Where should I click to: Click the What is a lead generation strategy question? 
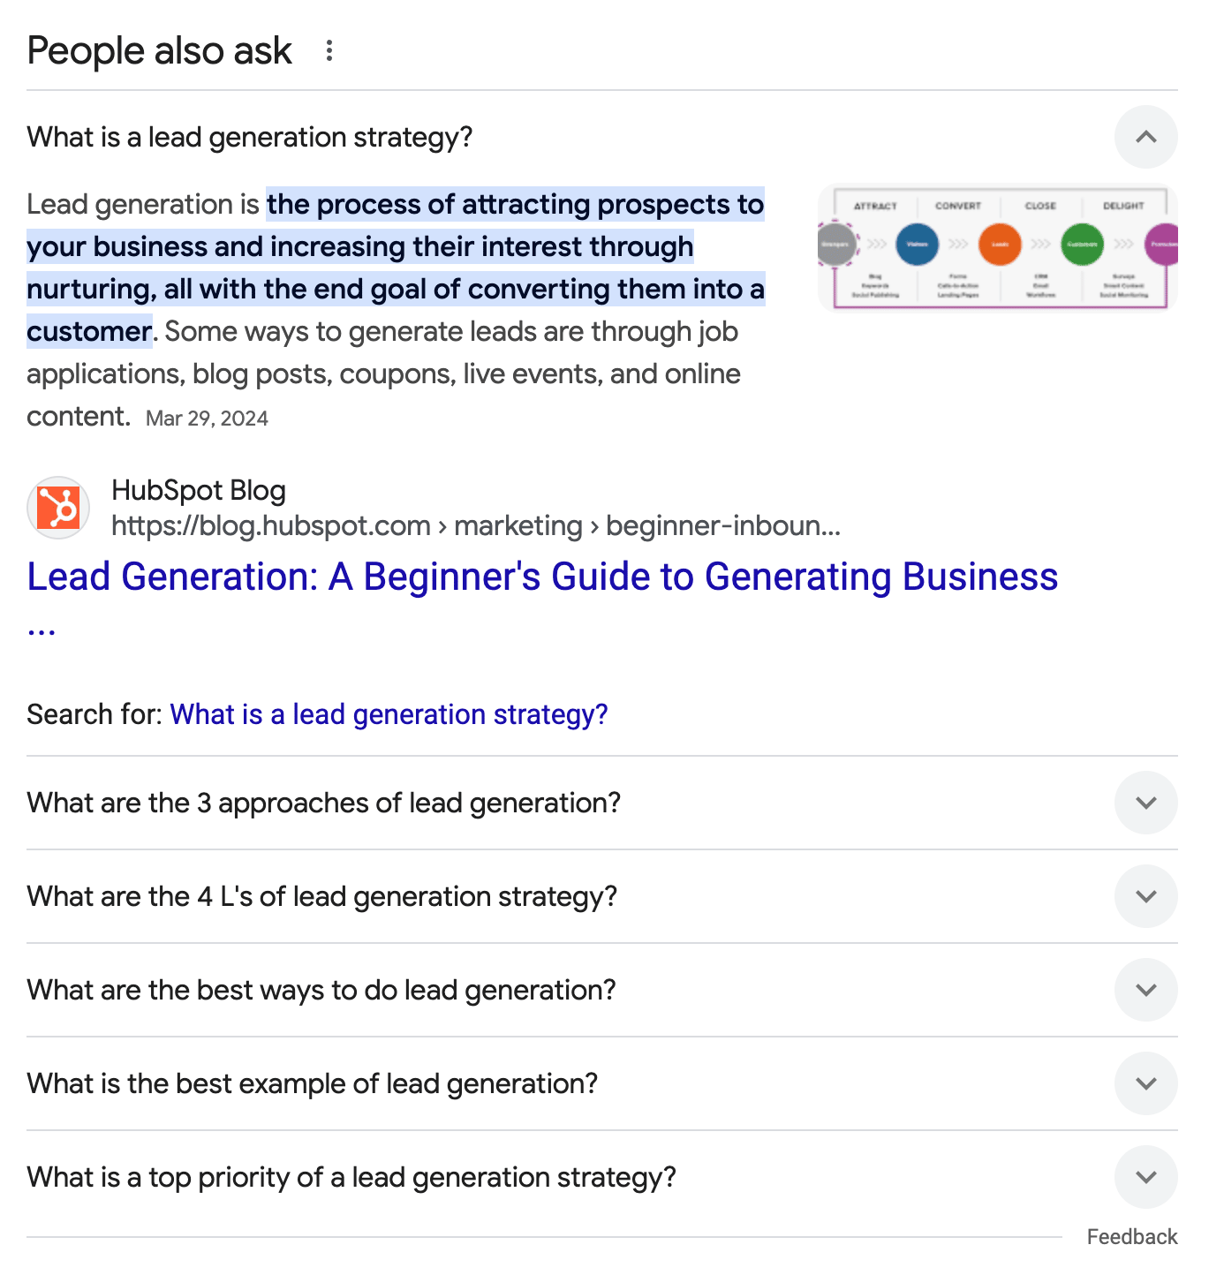pyautogui.click(x=250, y=137)
